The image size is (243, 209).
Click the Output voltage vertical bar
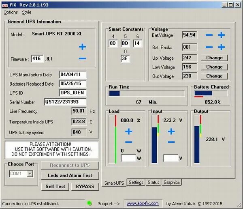(198, 139)
